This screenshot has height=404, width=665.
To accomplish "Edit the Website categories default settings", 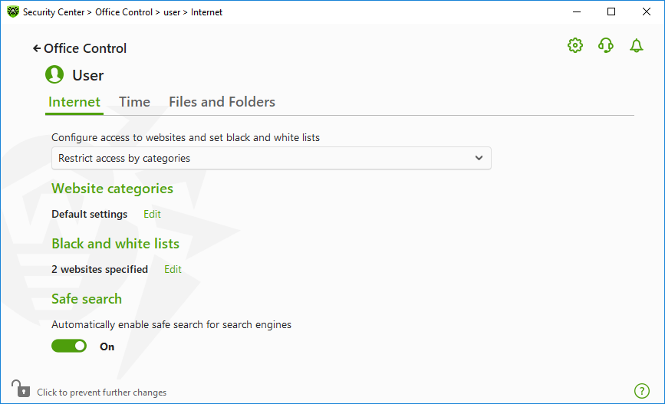I will pos(152,214).
